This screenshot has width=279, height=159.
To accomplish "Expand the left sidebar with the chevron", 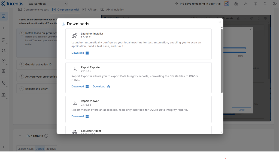I will tap(3, 147).
